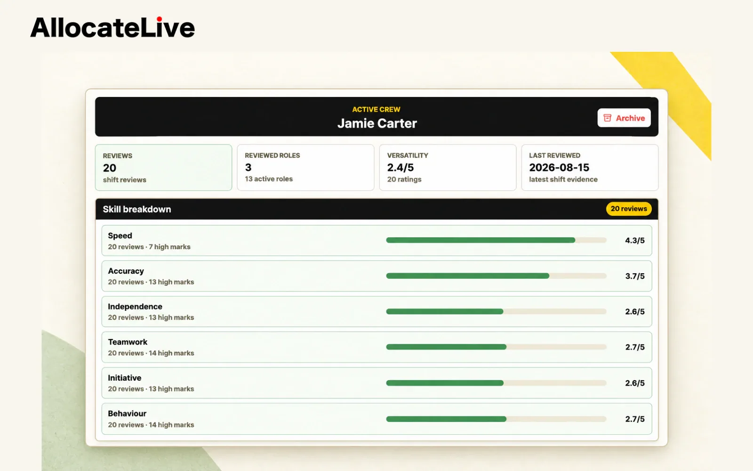Click the Skill breakdown header title
This screenshot has width=753, height=471.
(137, 209)
